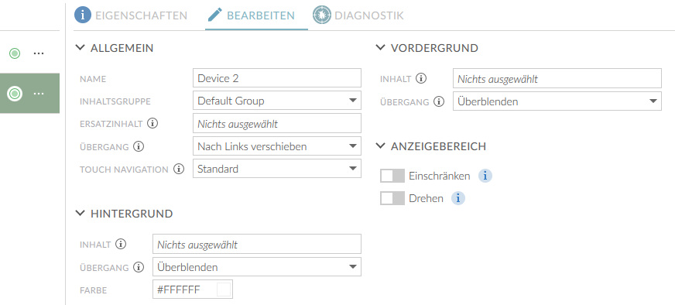Click the Name field with Device 2

pyautogui.click(x=277, y=78)
